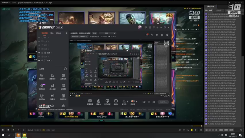Open the 播放列表 playlist tab in PotPlayer

click(210, 6)
